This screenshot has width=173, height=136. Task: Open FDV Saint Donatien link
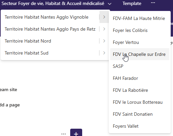[x=133, y=114]
